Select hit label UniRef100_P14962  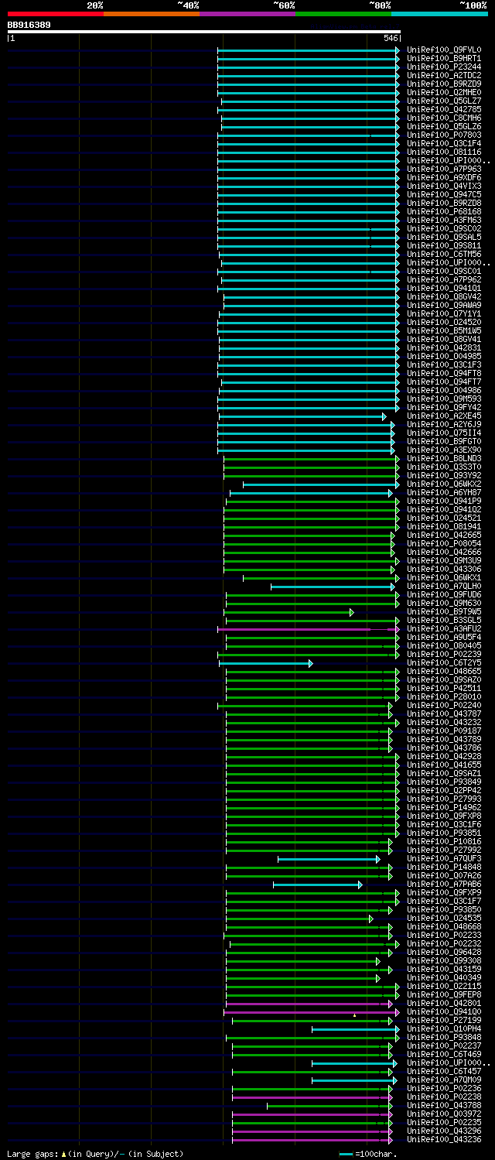pyautogui.click(x=444, y=807)
